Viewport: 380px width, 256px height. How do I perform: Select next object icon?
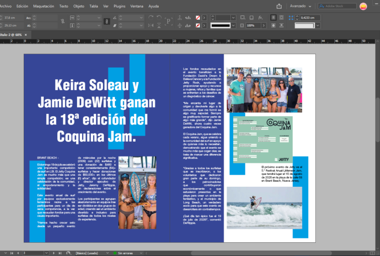[x=188, y=26]
